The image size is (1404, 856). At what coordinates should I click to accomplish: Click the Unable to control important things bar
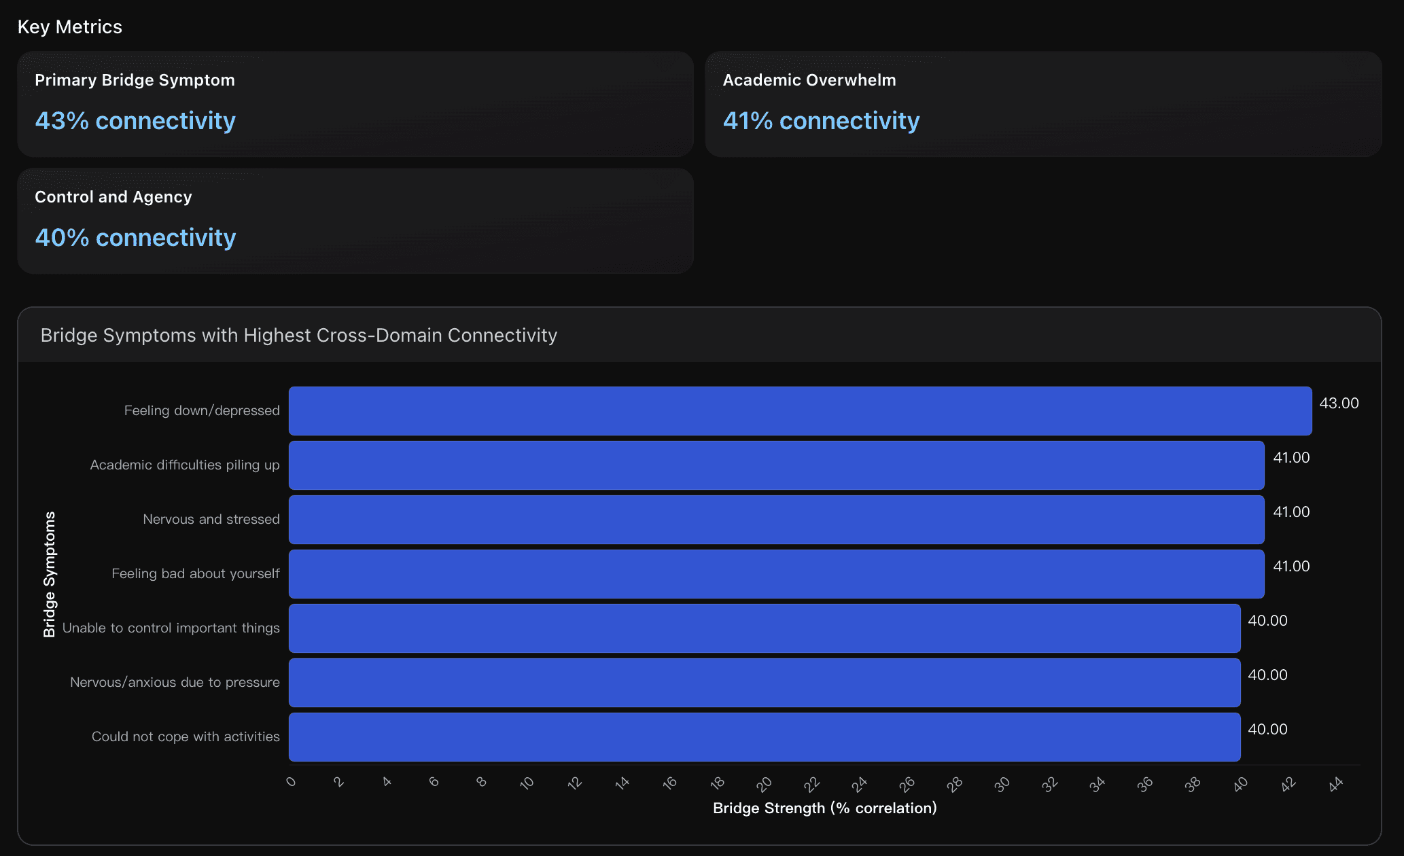765,628
